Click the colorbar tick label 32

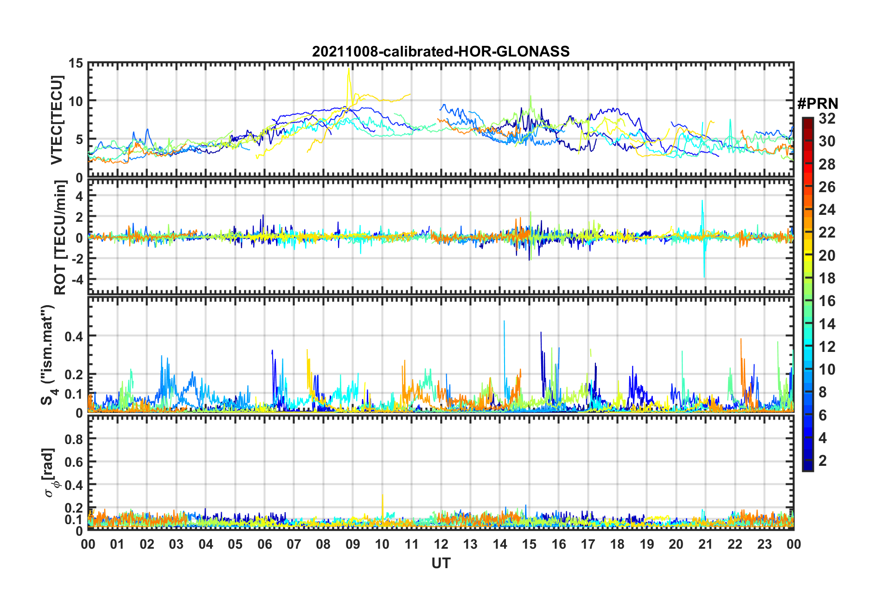(x=827, y=119)
